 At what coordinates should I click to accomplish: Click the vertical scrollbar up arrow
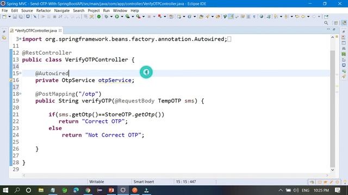coord(332,37)
